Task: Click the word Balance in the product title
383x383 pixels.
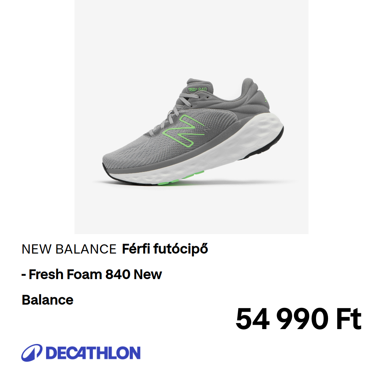Action: [x=48, y=300]
